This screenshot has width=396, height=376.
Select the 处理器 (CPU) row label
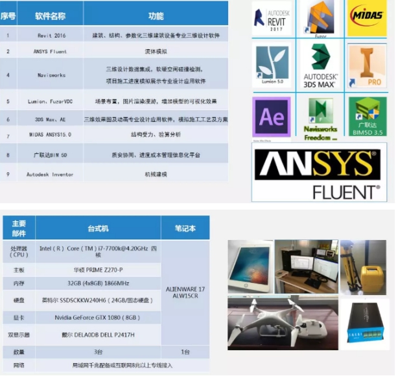[x=19, y=252]
